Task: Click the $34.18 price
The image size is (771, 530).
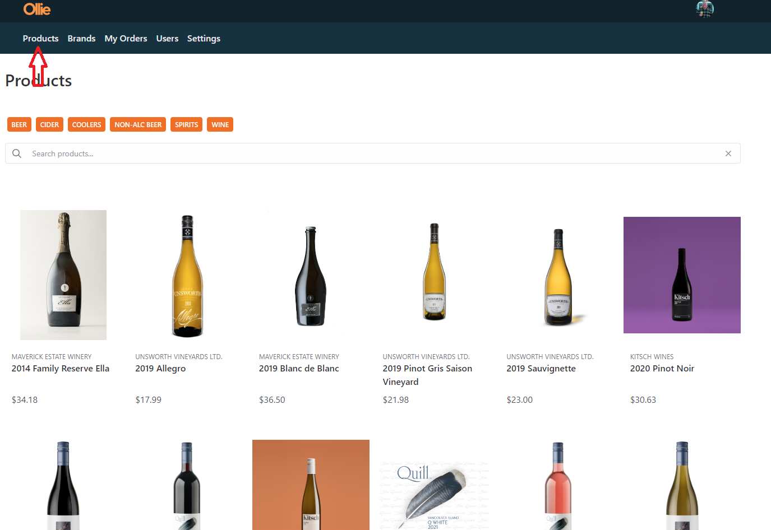Action: [25, 400]
